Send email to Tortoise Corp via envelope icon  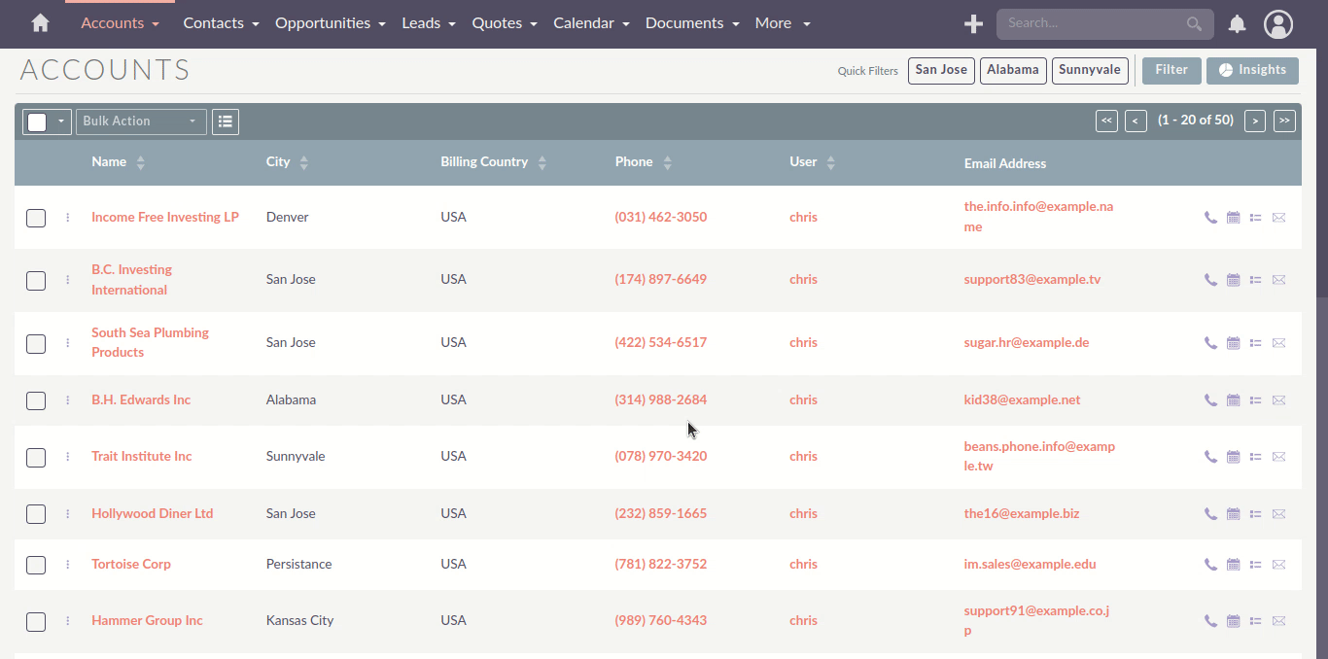point(1278,565)
